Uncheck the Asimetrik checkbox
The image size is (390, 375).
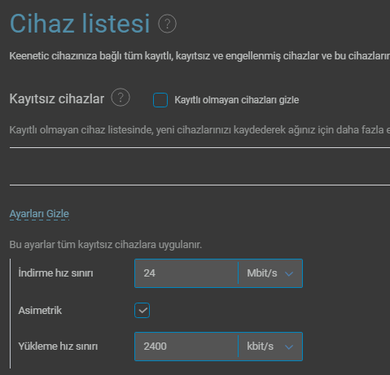pyautogui.click(x=142, y=310)
